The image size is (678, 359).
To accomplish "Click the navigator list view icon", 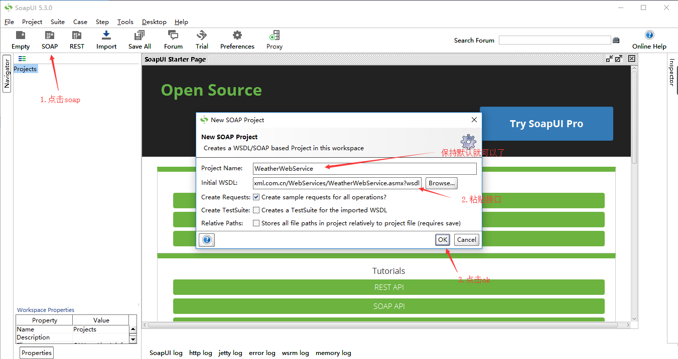I will 22,59.
